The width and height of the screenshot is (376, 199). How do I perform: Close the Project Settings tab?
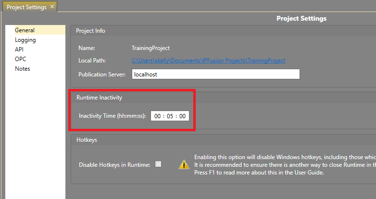click(52, 7)
